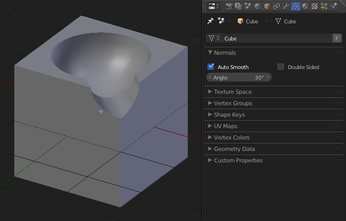Open the editor type selector menu
The image size is (346, 221).
coord(214,6)
